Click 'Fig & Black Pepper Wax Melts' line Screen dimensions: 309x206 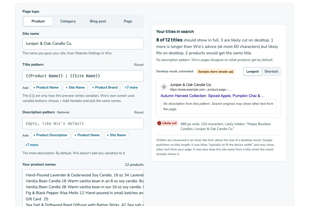coord(84,193)
